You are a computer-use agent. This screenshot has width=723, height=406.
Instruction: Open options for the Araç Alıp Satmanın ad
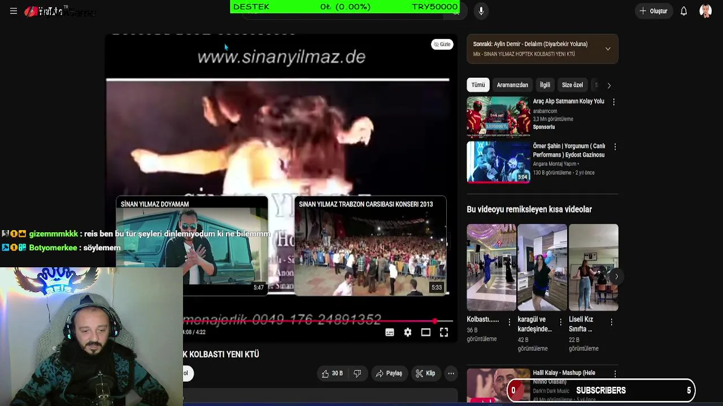[614, 102]
